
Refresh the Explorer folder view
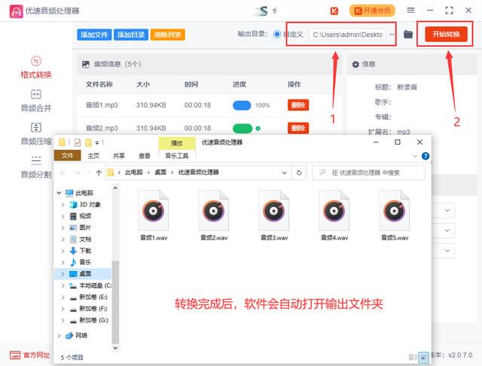coord(299,172)
